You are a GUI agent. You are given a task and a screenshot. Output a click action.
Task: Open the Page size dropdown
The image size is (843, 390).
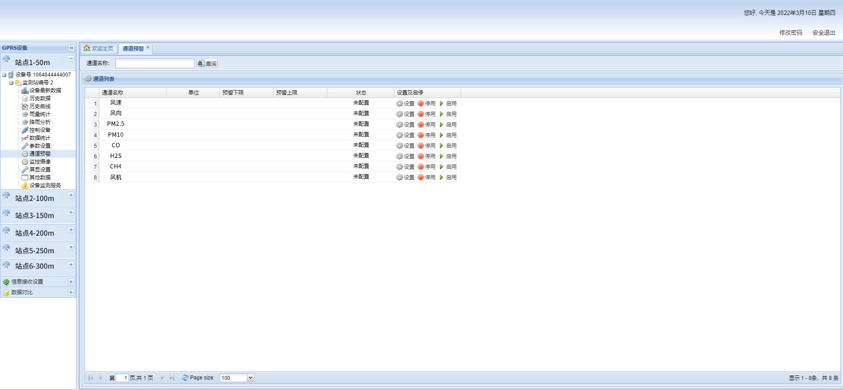click(250, 378)
